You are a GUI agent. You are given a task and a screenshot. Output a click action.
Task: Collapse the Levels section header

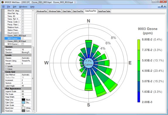(x=3, y=55)
